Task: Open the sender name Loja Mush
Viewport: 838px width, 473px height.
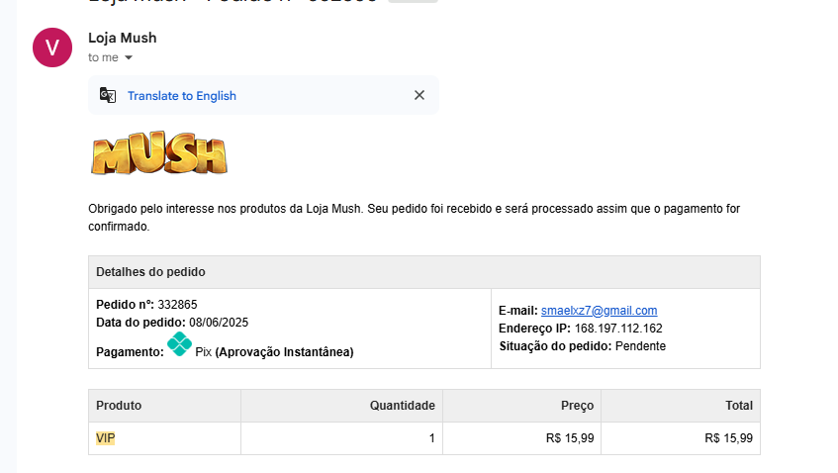Action: point(123,38)
